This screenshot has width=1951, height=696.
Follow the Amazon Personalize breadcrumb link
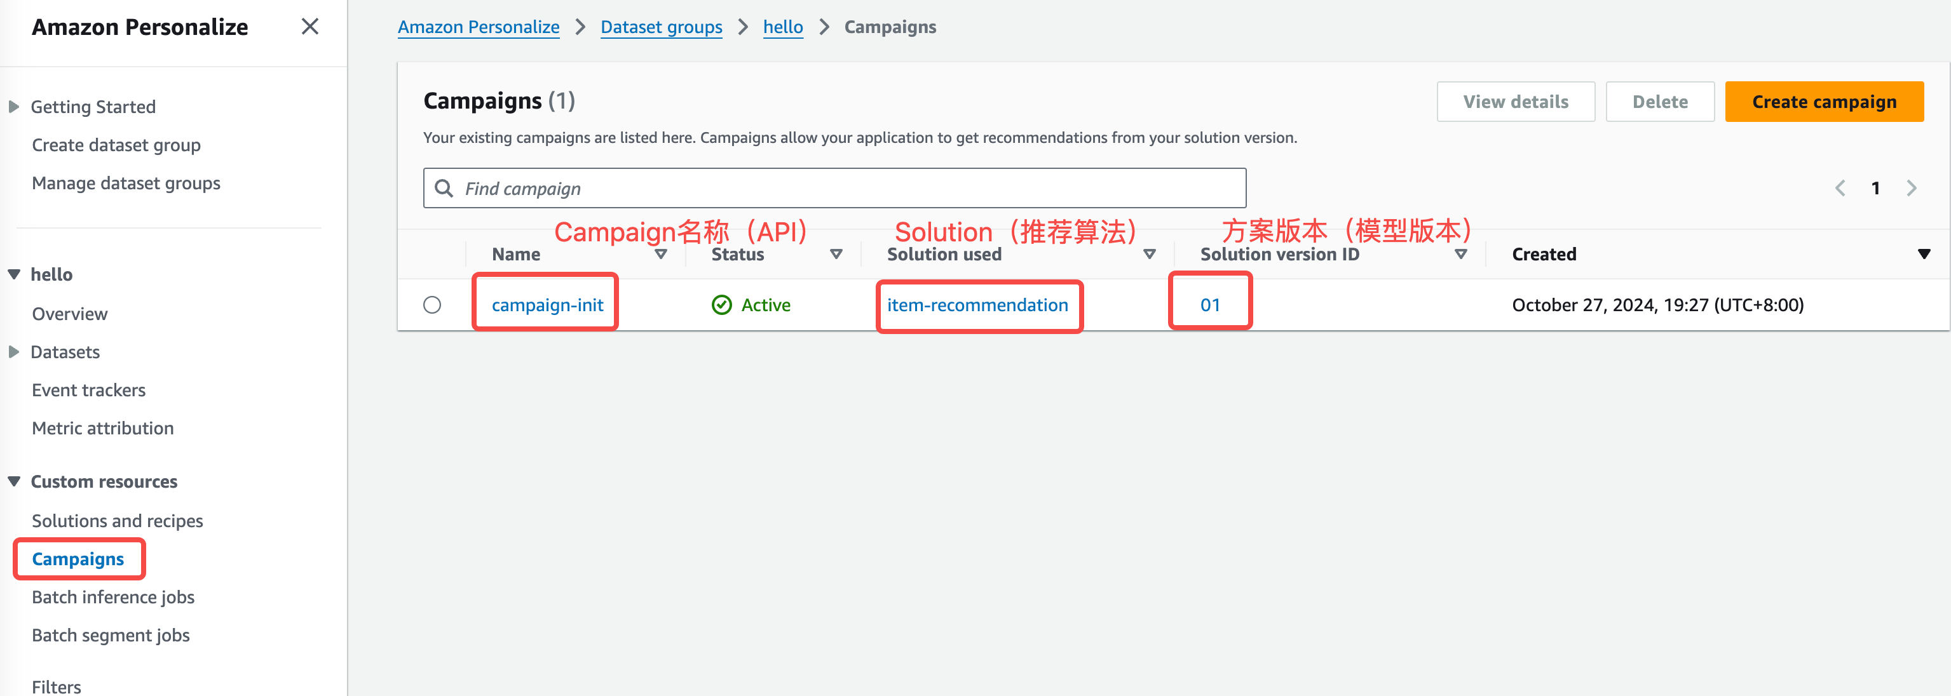(x=479, y=27)
